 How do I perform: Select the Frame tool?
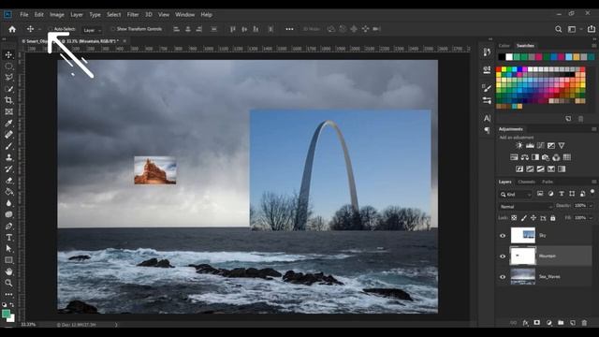pyautogui.click(x=8, y=111)
